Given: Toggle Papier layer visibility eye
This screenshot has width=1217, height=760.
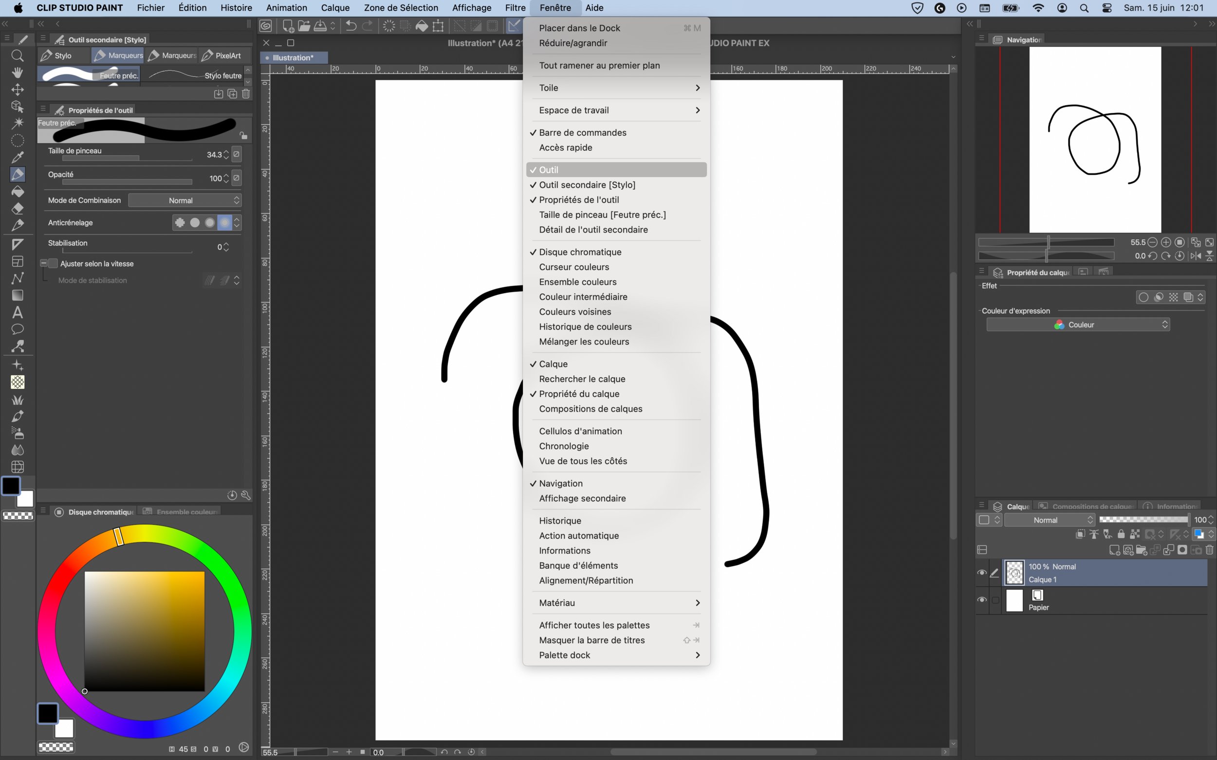Looking at the screenshot, I should [982, 599].
